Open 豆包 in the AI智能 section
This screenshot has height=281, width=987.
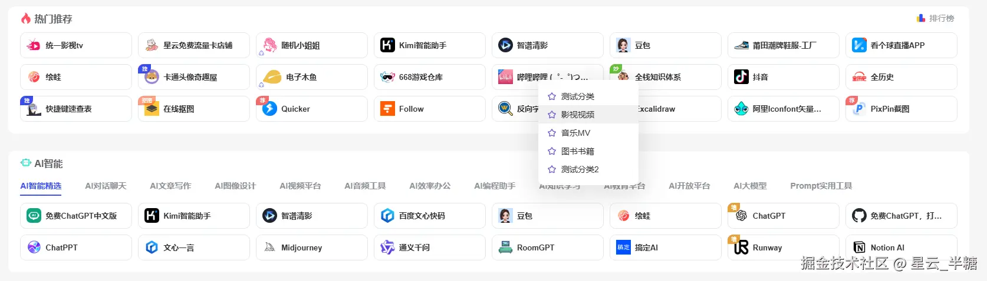548,216
